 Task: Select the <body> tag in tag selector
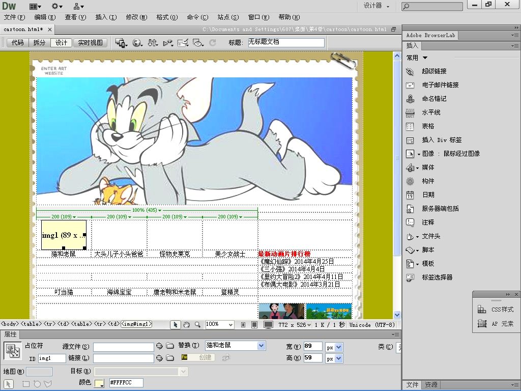pyautogui.click(x=10, y=324)
